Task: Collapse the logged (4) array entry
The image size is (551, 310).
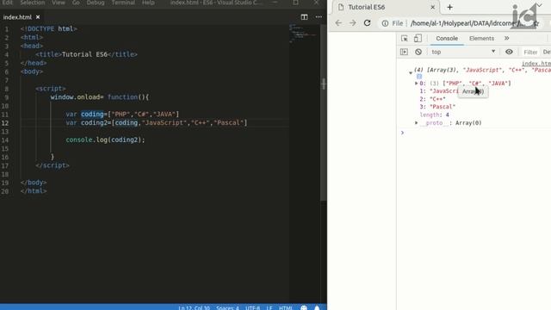Action: pos(411,72)
